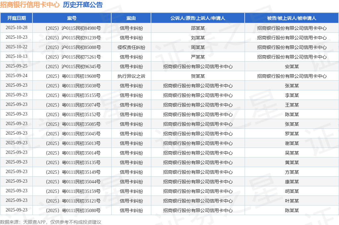Click defendant 胡某某
The width and height of the screenshot is (339, 225).
[292, 191]
